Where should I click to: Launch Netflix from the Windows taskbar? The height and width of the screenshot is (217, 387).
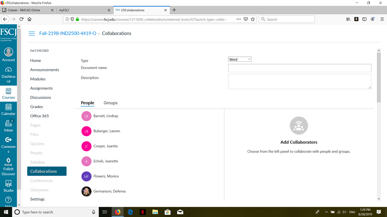[143, 212]
